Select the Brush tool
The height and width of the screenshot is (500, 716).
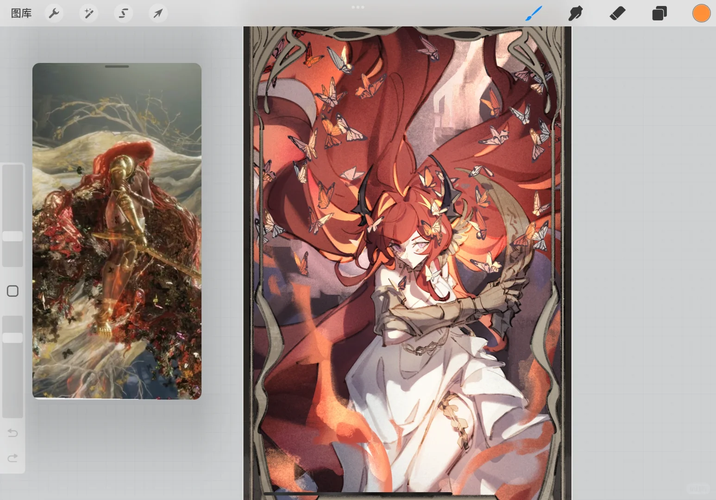pyautogui.click(x=534, y=13)
